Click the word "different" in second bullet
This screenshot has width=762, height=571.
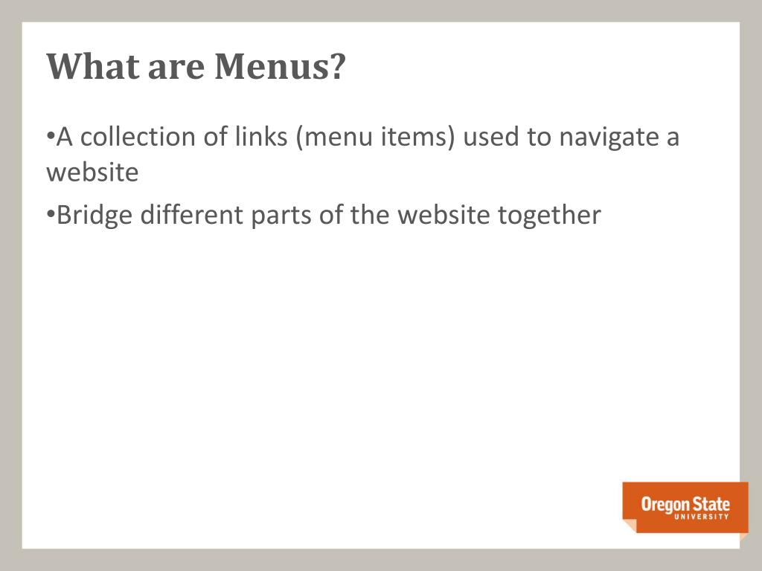tap(191, 215)
